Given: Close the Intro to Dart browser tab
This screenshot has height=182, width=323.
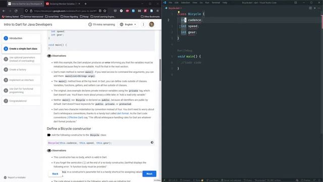Looking at the screenshot, I should pyautogui.click(x=41, y=4).
